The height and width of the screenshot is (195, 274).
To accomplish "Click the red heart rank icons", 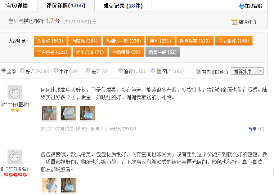I will [x=15, y=175].
